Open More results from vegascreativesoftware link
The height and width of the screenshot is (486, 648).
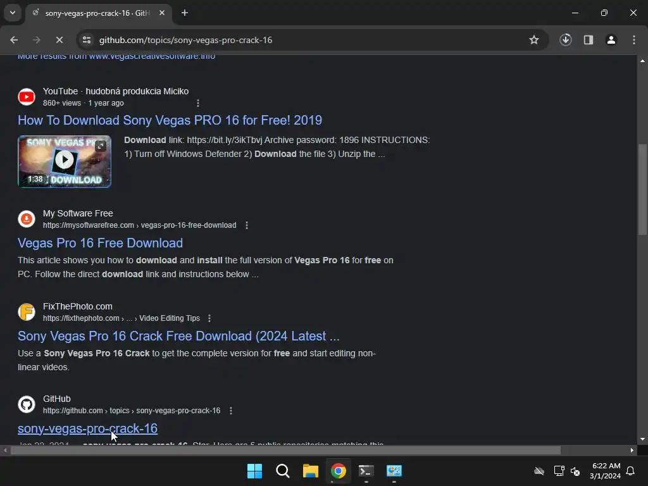point(116,56)
